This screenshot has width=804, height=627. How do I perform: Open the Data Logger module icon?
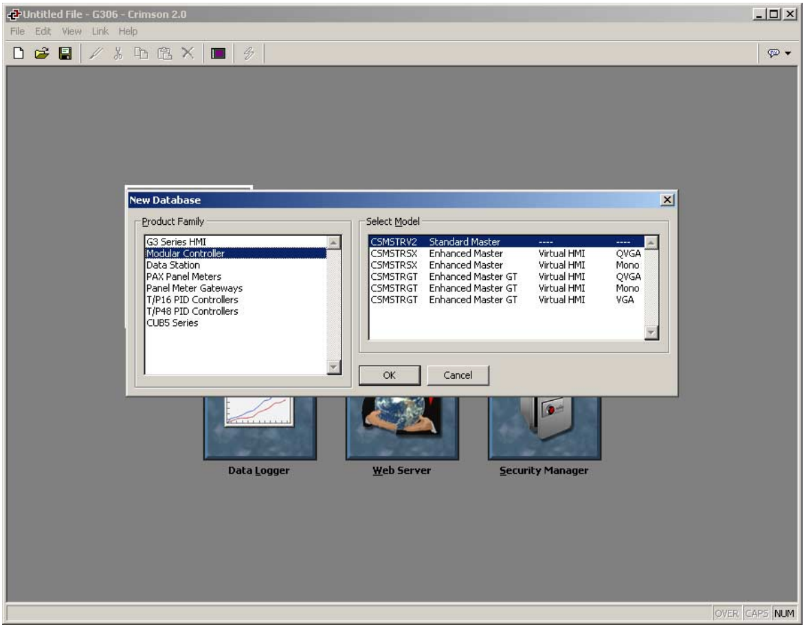pyautogui.click(x=260, y=428)
